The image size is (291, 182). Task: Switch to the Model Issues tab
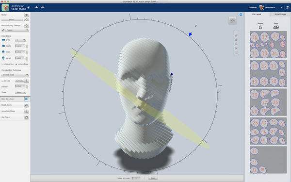point(280,14)
